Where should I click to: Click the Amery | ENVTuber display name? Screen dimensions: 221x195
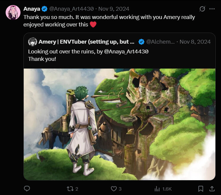[87, 42]
